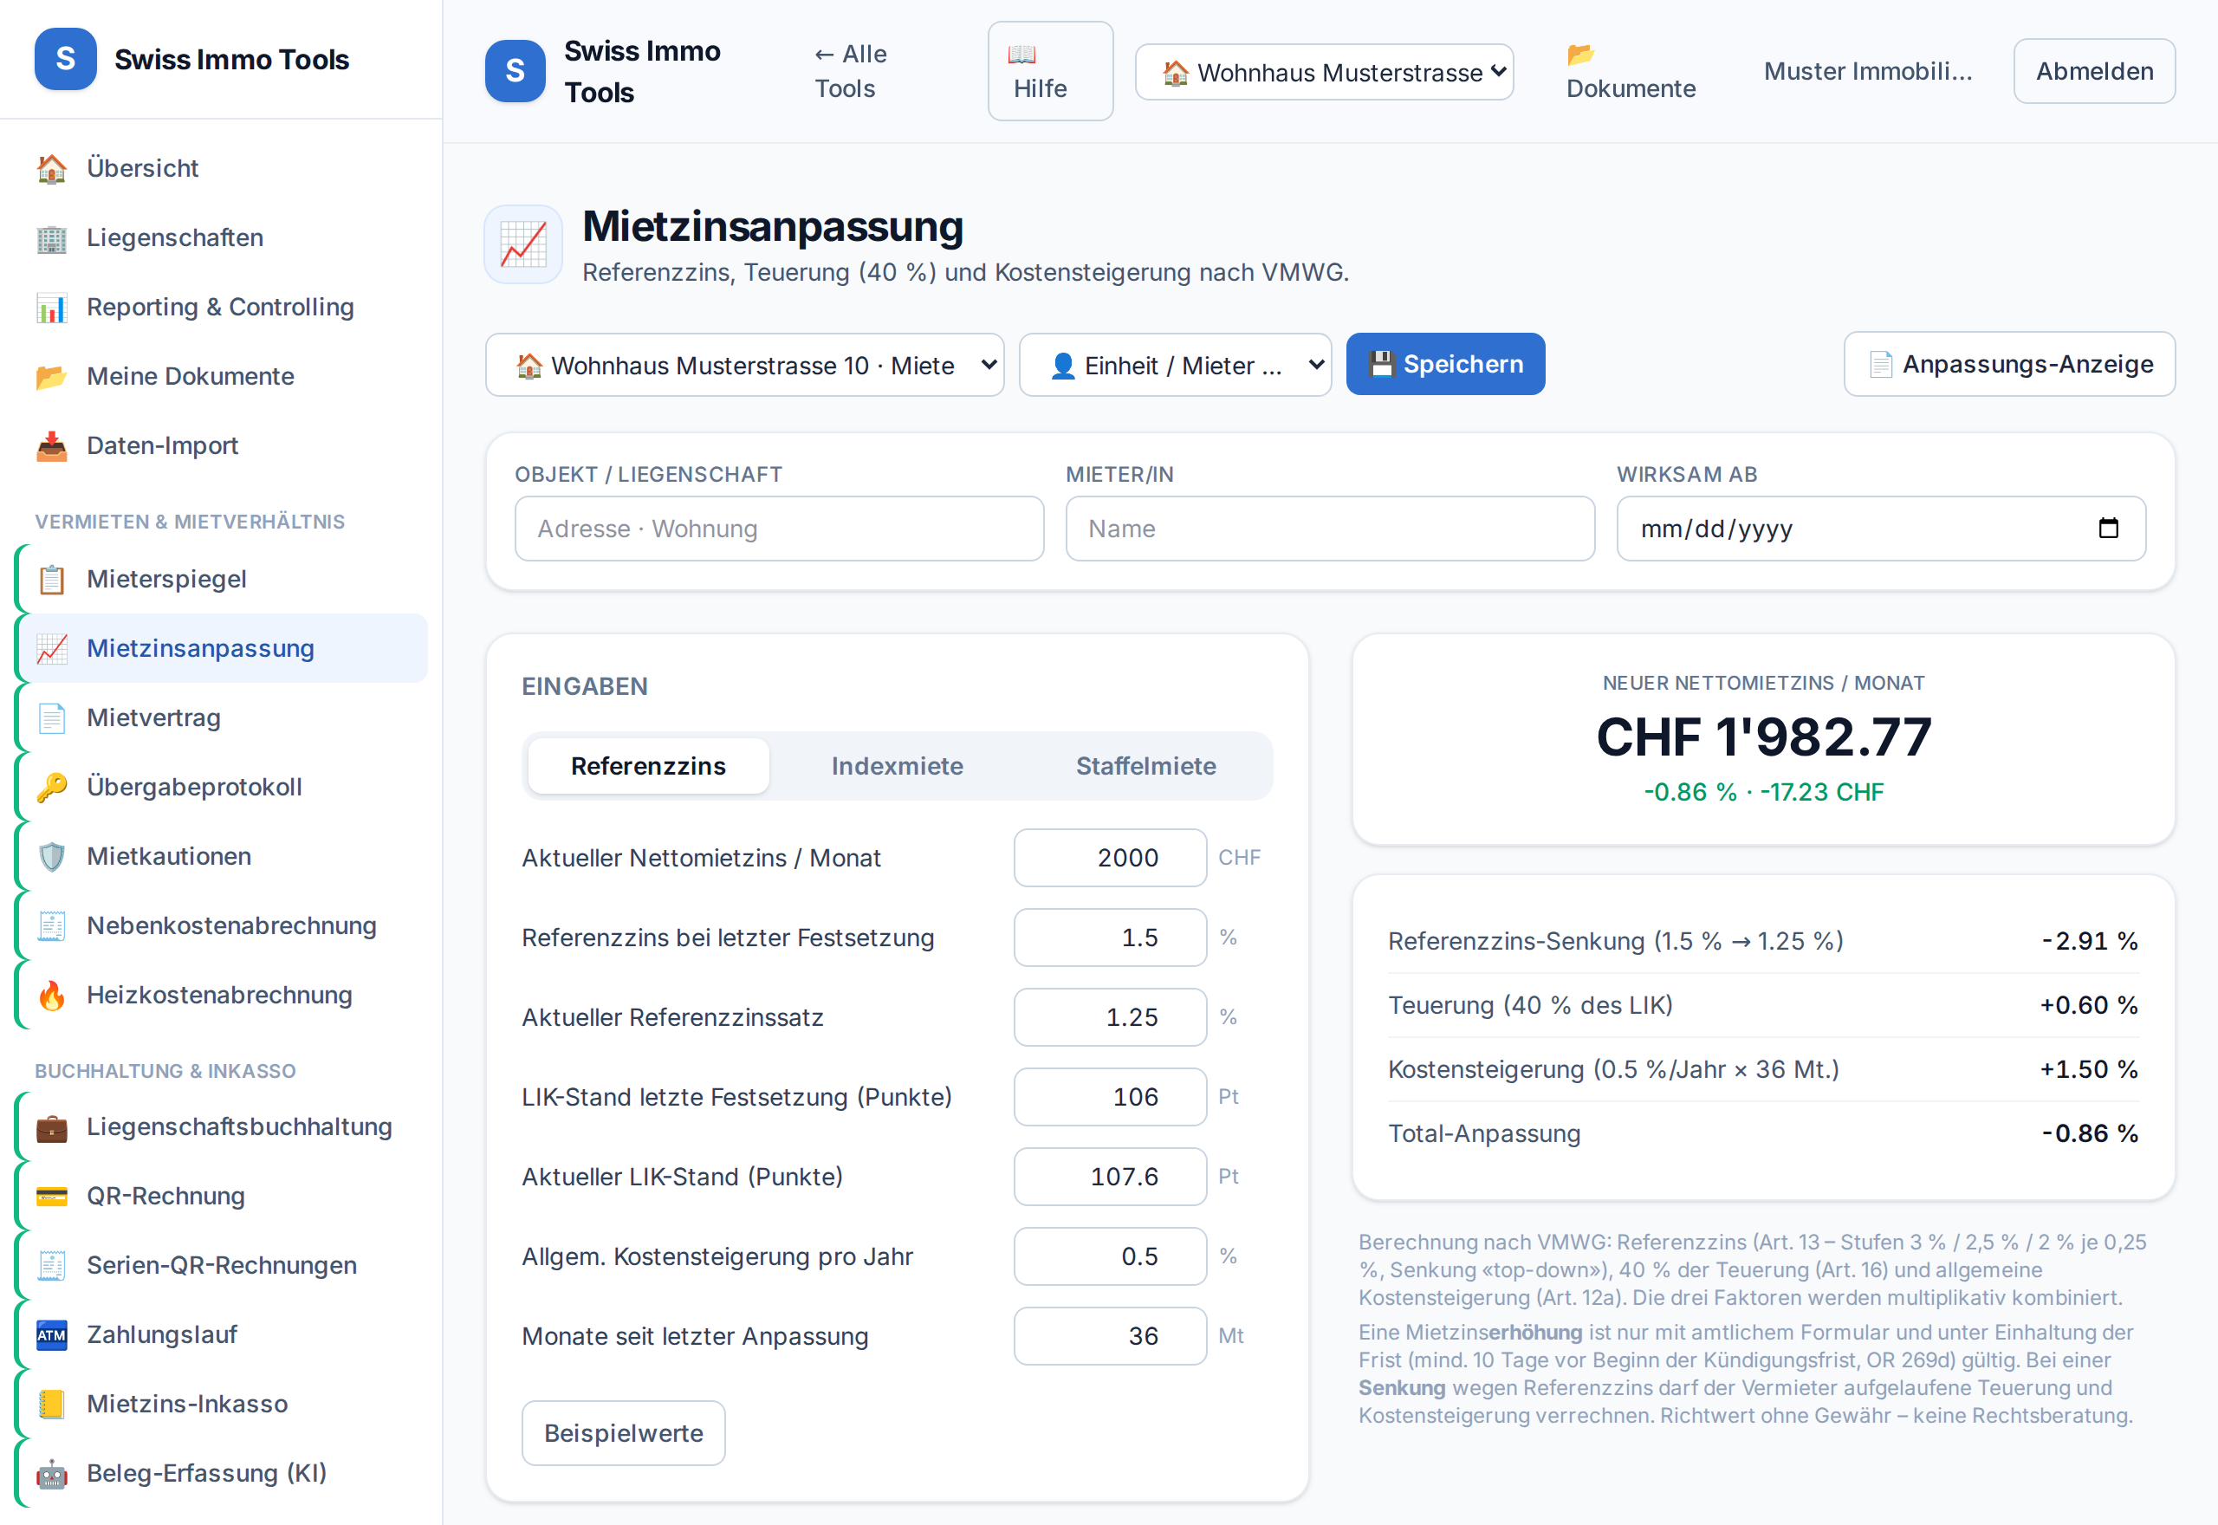The width and height of the screenshot is (2218, 1525).
Task: Switch to the Referenzzins tab
Action: [649, 766]
